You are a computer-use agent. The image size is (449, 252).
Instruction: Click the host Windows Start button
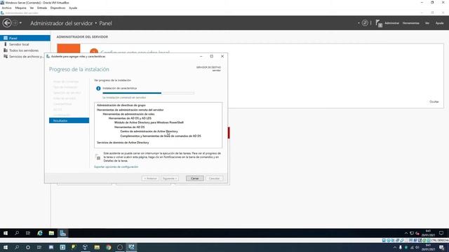(6, 247)
